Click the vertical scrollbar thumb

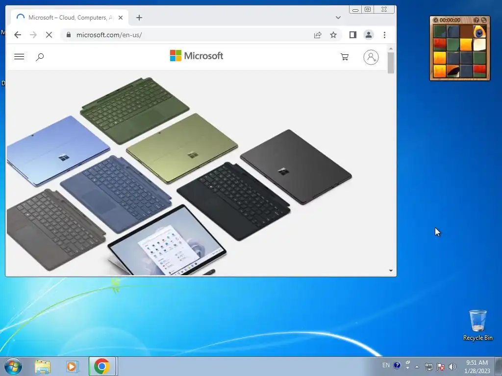(x=391, y=63)
